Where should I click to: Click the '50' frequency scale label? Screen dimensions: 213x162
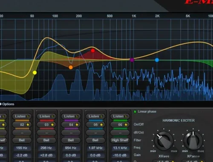click(32, 16)
